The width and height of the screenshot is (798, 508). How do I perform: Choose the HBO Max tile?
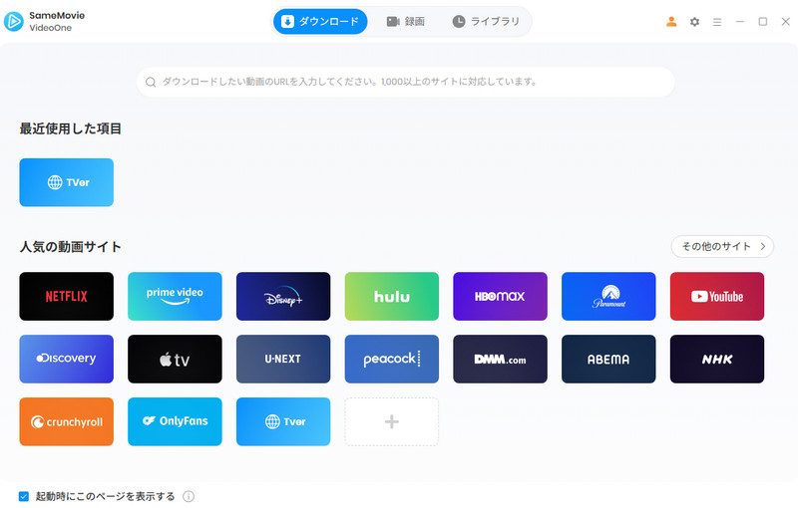coord(500,296)
